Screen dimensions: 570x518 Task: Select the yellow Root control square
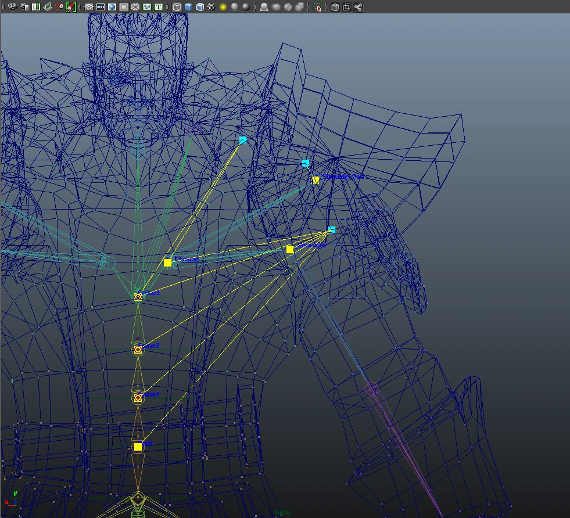(138, 447)
